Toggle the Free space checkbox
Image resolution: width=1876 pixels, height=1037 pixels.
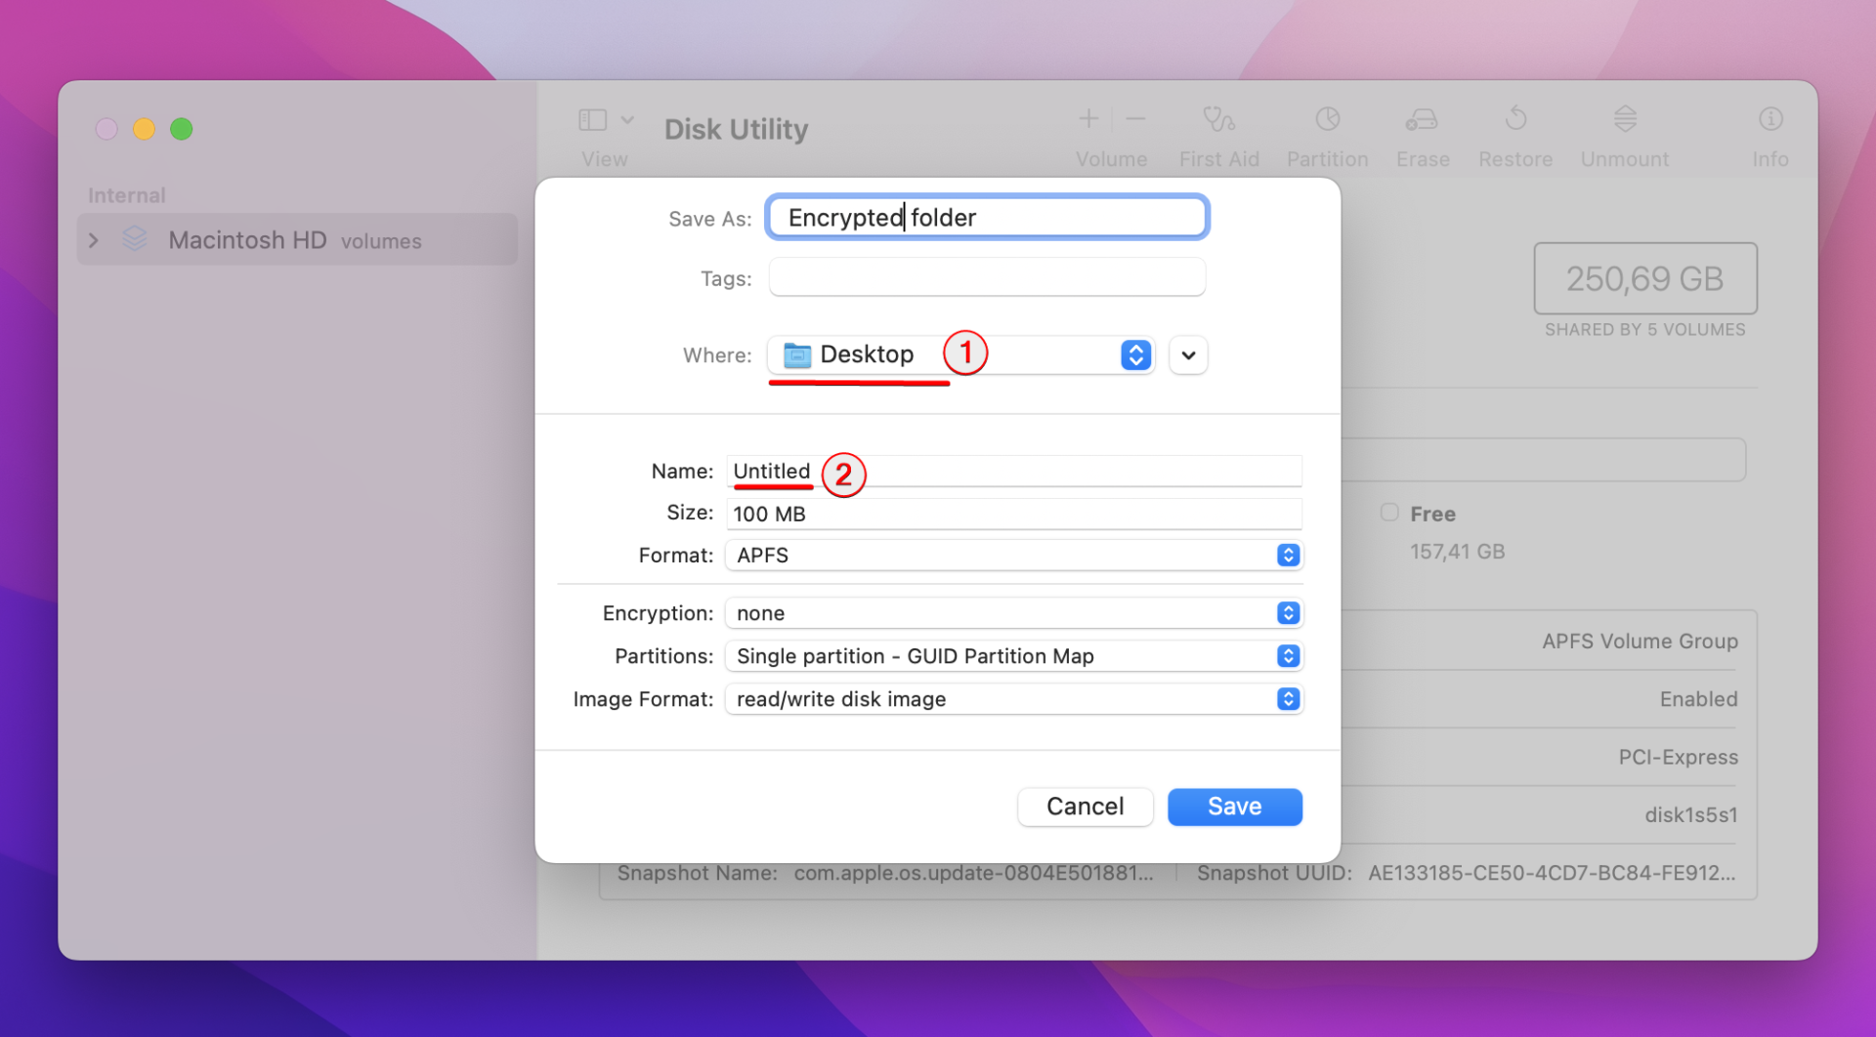[x=1388, y=512]
